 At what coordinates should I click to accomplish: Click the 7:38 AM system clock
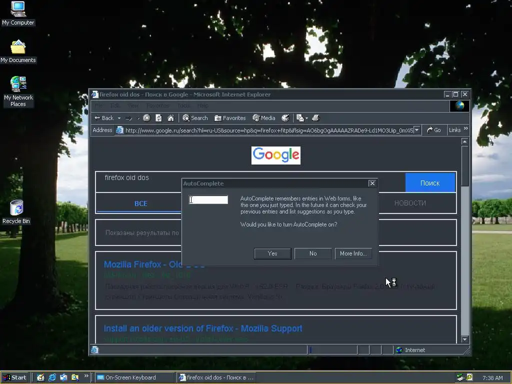coord(492,378)
